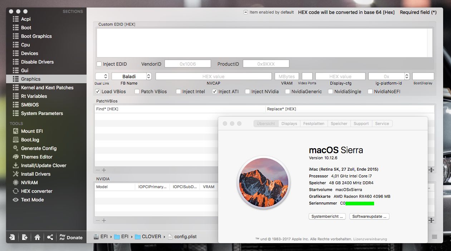Open the Install Drivers tool
This screenshot has width=451, height=251.
pos(46,174)
